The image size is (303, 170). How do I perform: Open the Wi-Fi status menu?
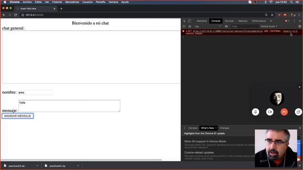pyautogui.click(x=271, y=2)
